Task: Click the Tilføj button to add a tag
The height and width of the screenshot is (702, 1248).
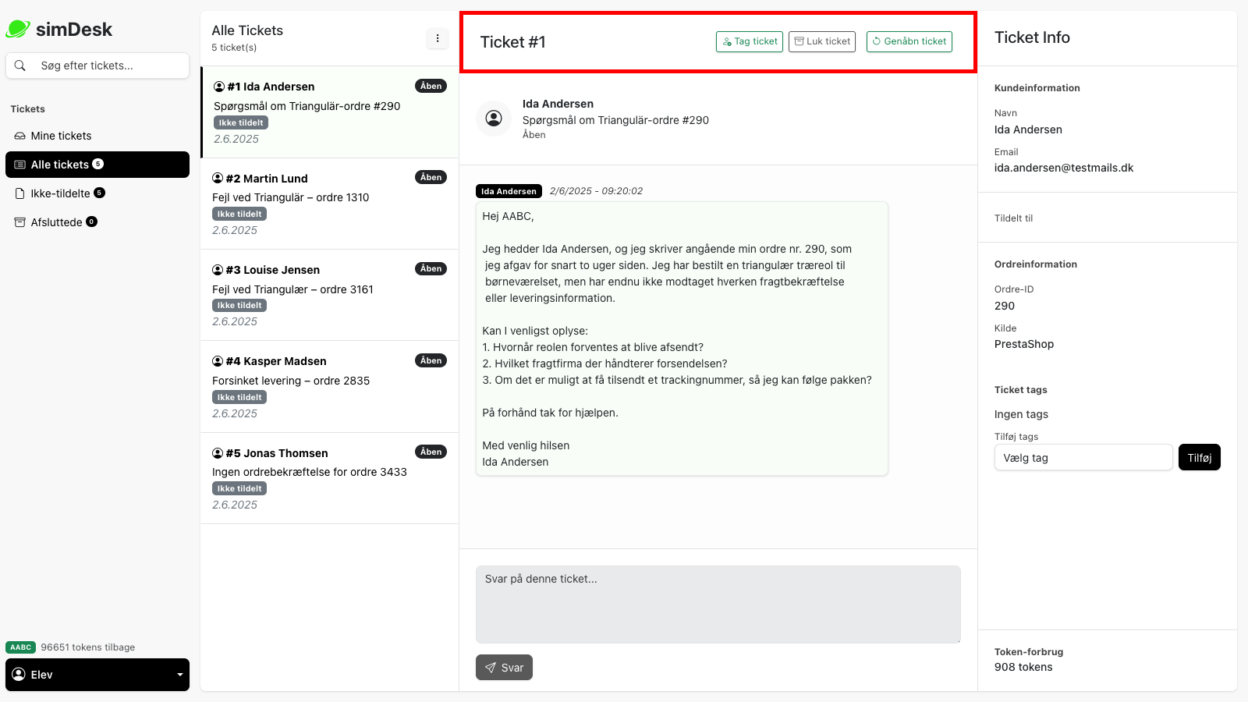Action: [1199, 457]
